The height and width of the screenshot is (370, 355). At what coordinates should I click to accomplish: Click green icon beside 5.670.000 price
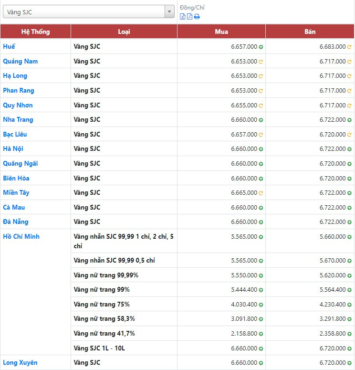[x=349, y=261]
